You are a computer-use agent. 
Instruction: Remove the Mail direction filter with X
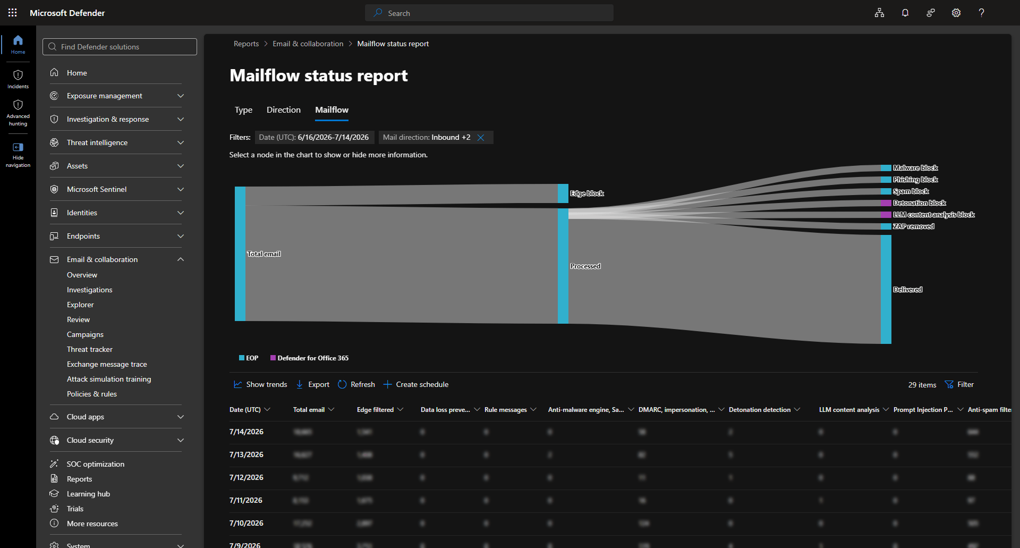481,138
